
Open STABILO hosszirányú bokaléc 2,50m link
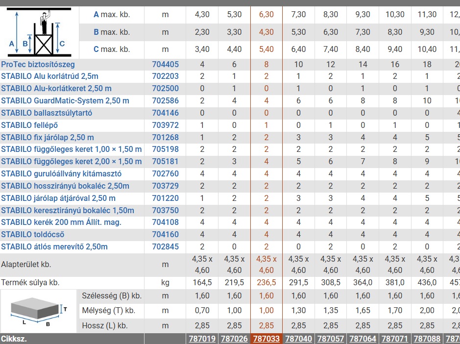pos(65,186)
